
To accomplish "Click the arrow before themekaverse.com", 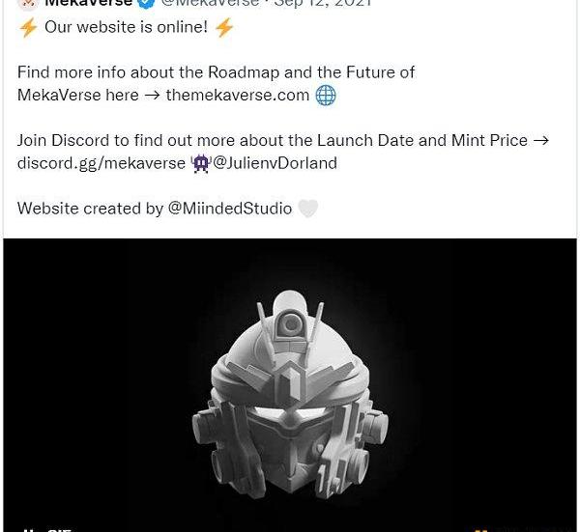I will tap(152, 96).
